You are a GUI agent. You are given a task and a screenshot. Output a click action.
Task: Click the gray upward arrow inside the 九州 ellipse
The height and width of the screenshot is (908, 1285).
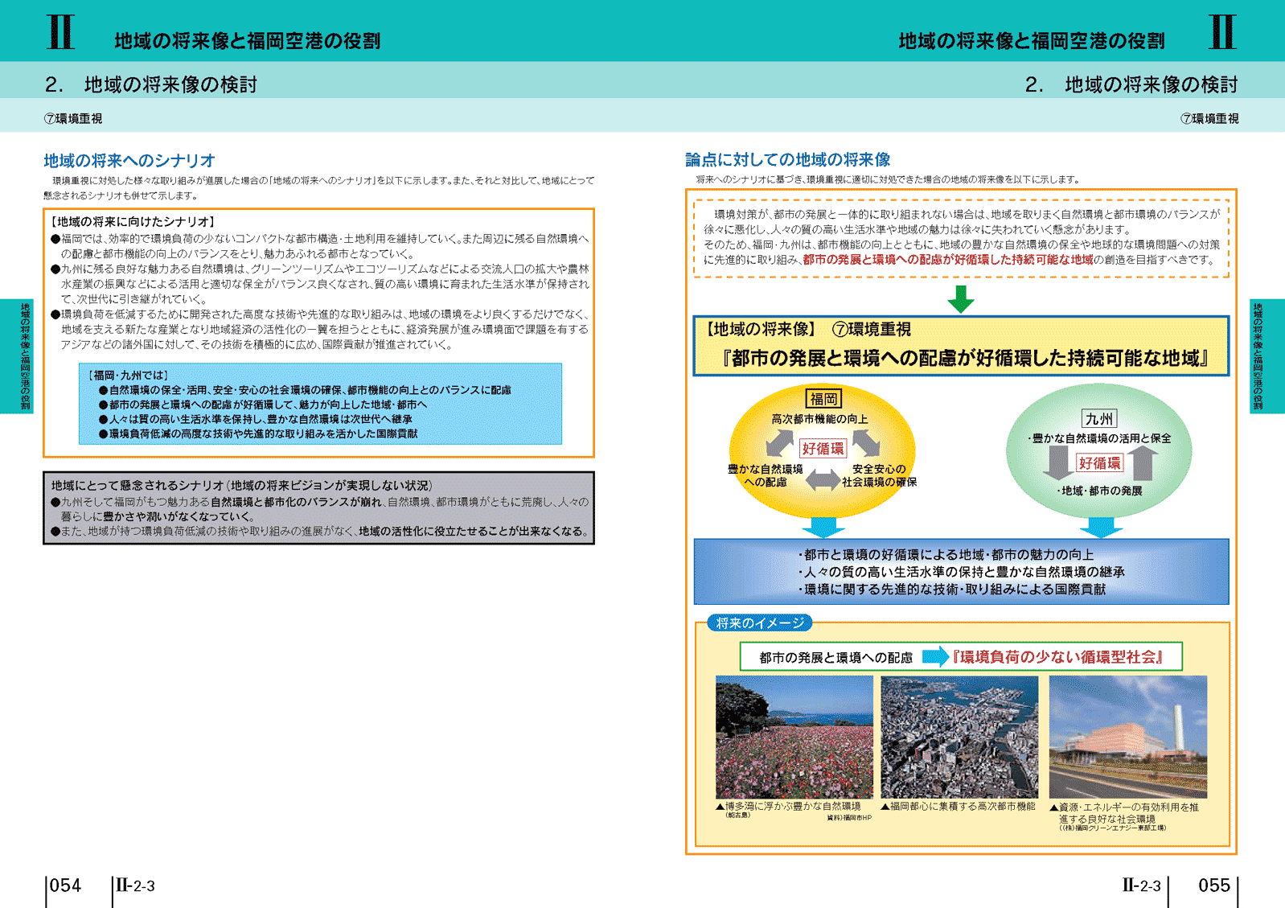pyautogui.click(x=1142, y=462)
